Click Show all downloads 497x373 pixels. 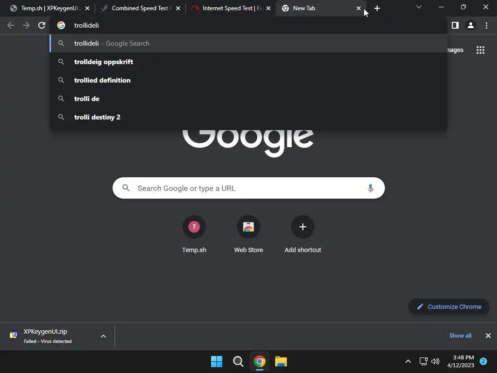[x=460, y=336]
